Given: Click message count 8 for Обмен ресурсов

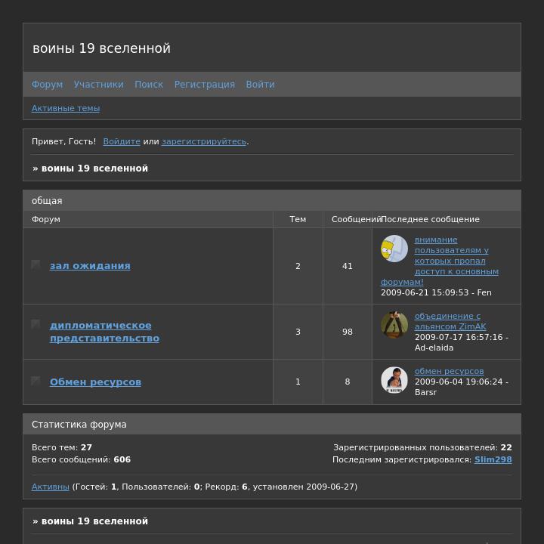Looking at the screenshot, I should point(348,382).
